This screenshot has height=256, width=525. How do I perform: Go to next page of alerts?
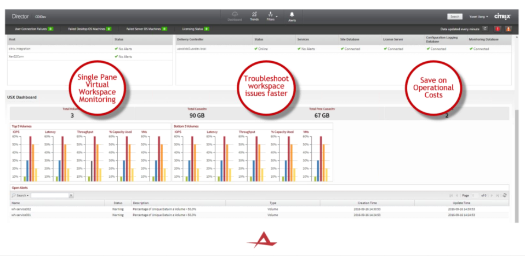point(491,195)
